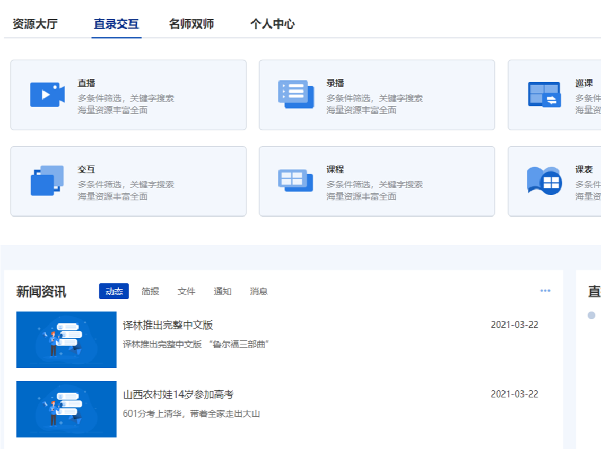Image resolution: width=601 pixels, height=450 pixels.
Task: Open the 资源大厅 tab
Action: (35, 24)
